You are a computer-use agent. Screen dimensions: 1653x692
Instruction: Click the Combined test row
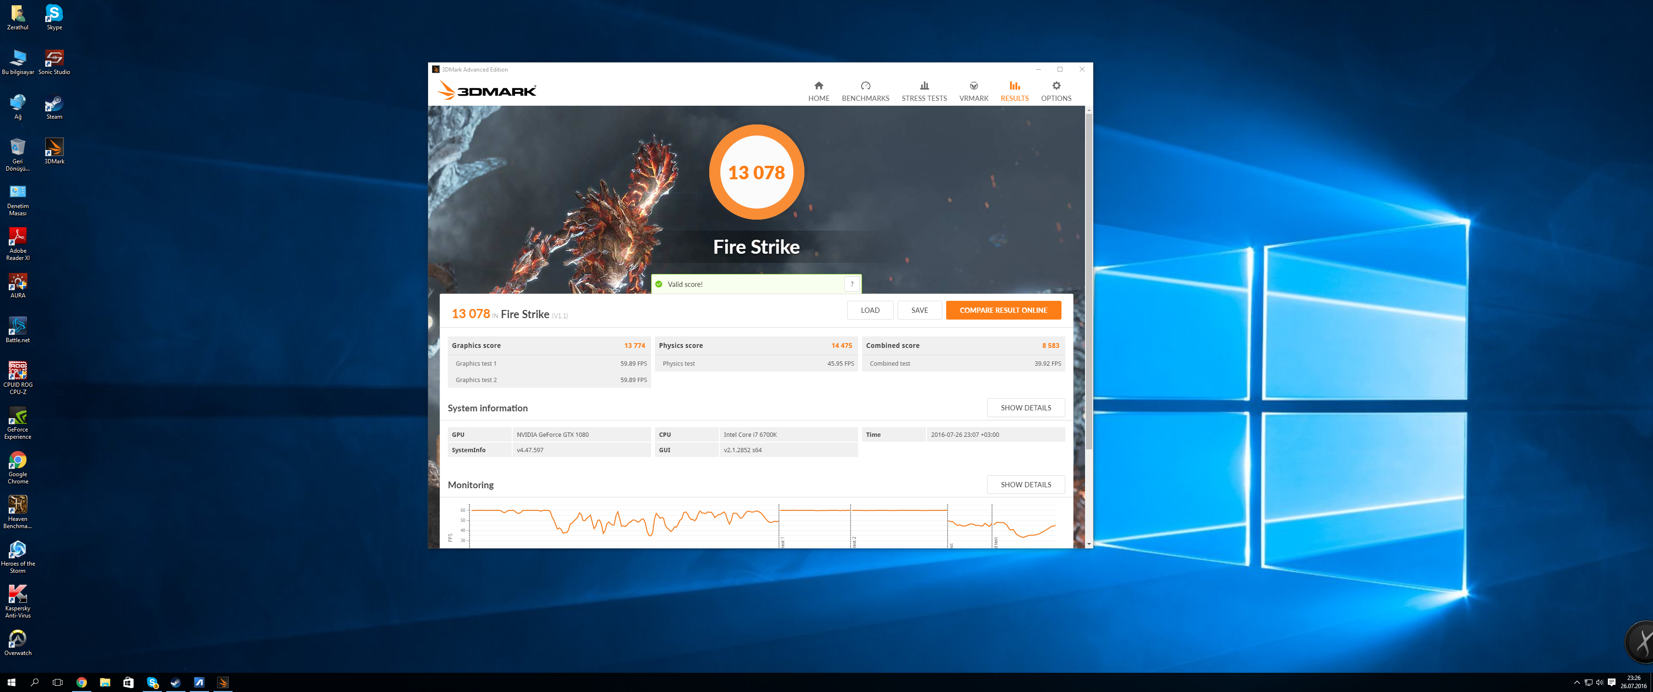pos(963,363)
